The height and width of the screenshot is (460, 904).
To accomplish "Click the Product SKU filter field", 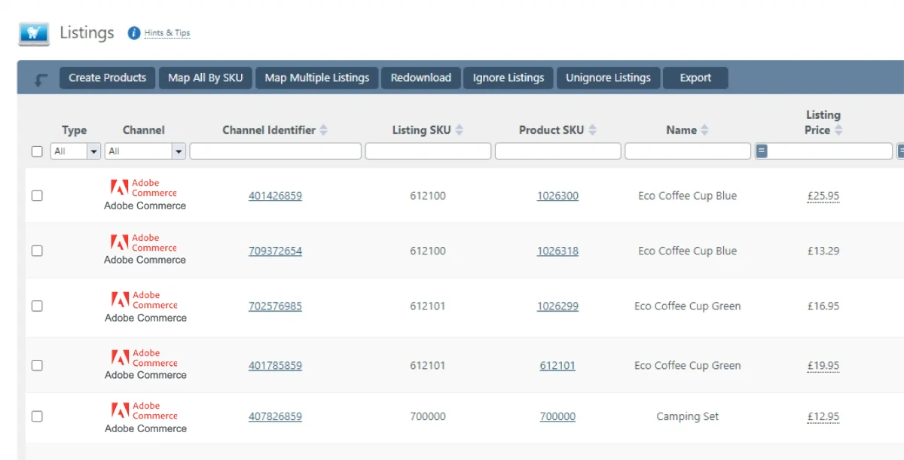I will click(x=558, y=151).
